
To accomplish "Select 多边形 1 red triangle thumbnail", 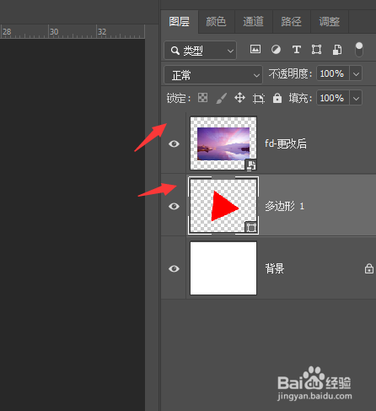I will 223,206.
